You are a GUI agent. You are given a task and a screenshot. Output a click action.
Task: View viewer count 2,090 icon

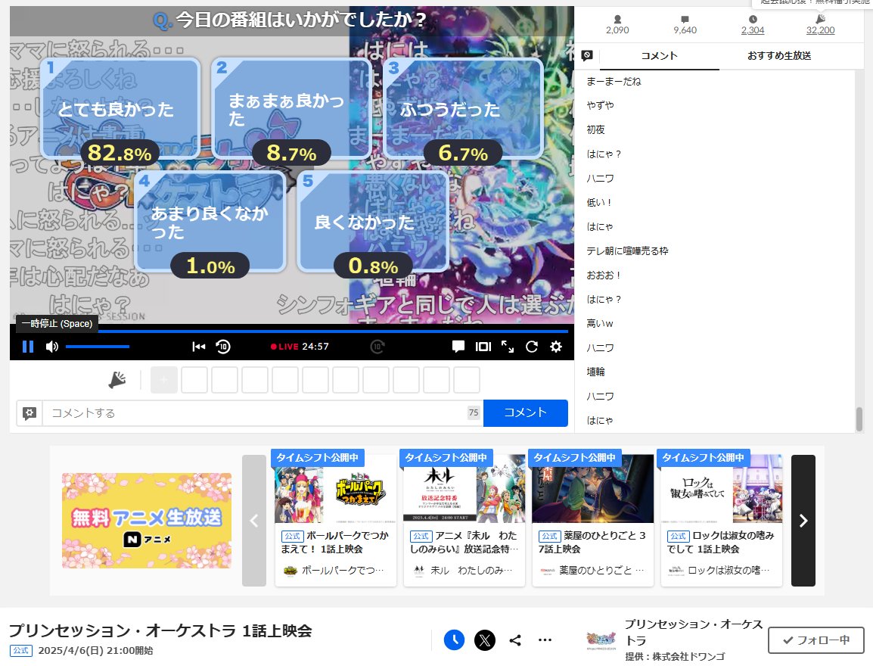pos(617,20)
